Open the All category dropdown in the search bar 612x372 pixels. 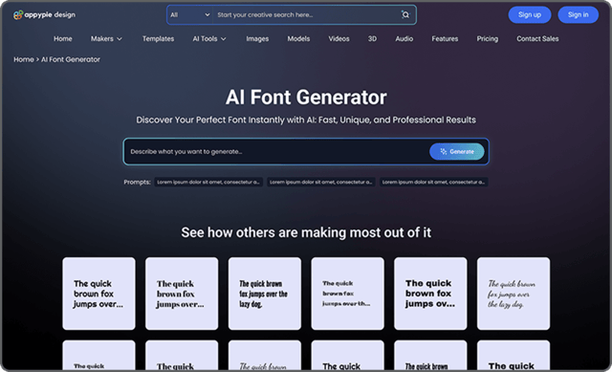pos(189,15)
